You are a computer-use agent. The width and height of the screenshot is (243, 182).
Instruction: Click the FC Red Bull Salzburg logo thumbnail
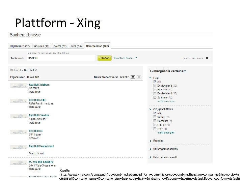click(19, 163)
